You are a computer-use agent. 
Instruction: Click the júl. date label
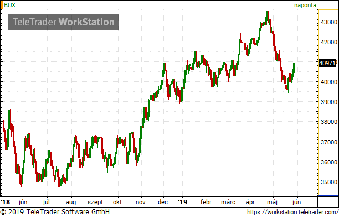click(x=47, y=202)
